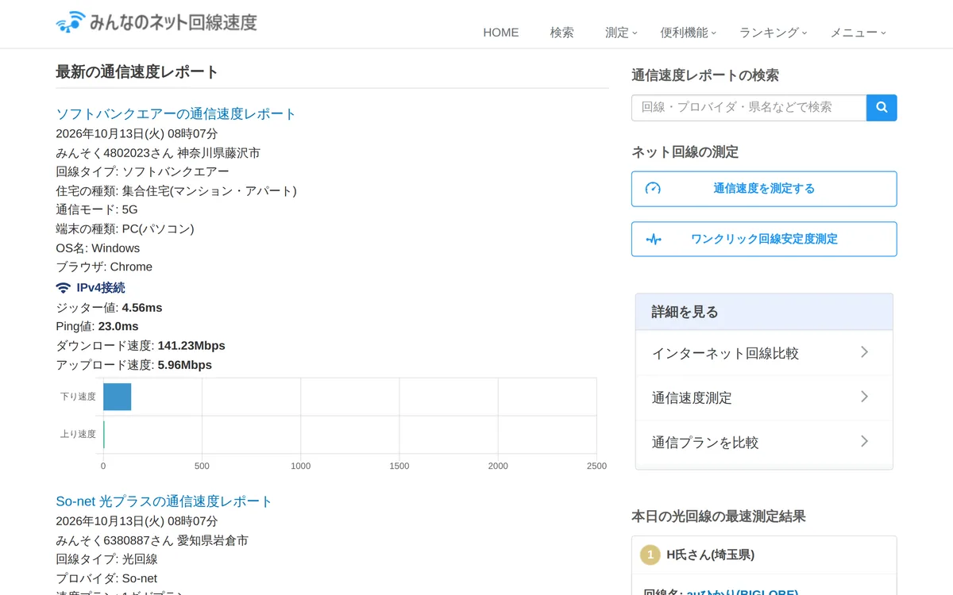The width and height of the screenshot is (953, 595).
Task: Click the 下り速度 blue chart bar
Action: tap(117, 397)
